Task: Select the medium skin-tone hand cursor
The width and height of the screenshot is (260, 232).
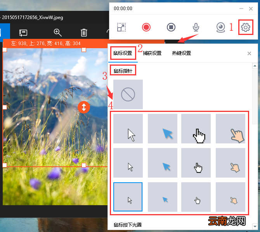Action: coord(231,163)
